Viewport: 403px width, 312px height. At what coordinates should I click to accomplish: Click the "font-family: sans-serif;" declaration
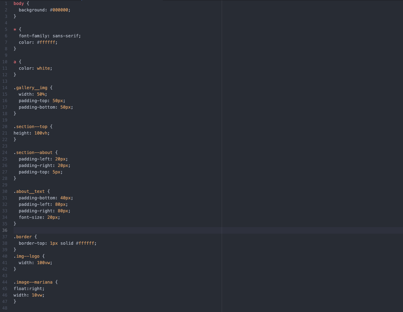click(50, 36)
